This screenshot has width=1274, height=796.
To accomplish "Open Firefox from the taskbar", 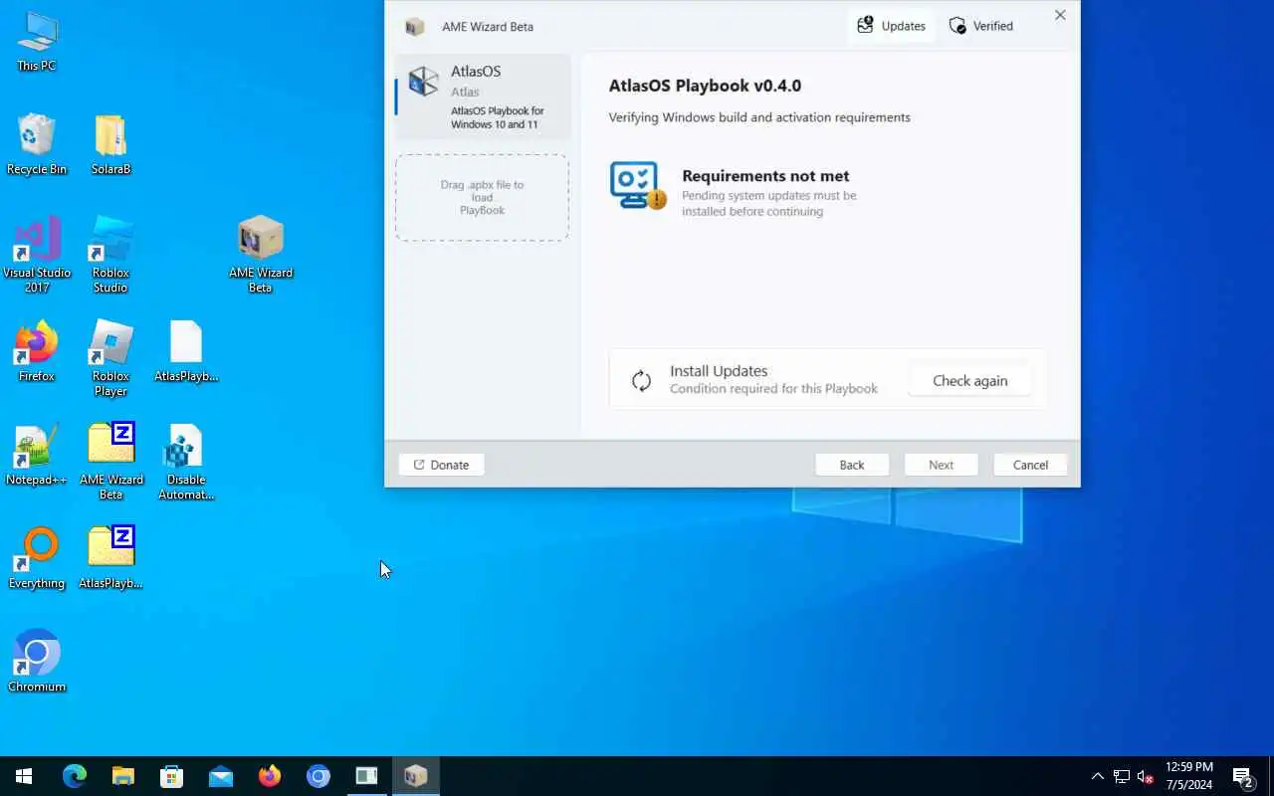I will point(270,776).
